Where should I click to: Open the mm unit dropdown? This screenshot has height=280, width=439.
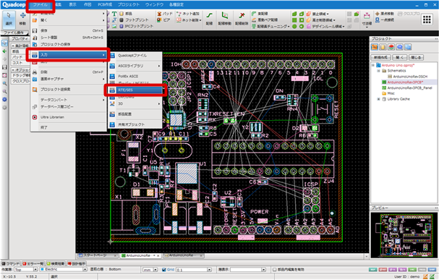point(150,270)
